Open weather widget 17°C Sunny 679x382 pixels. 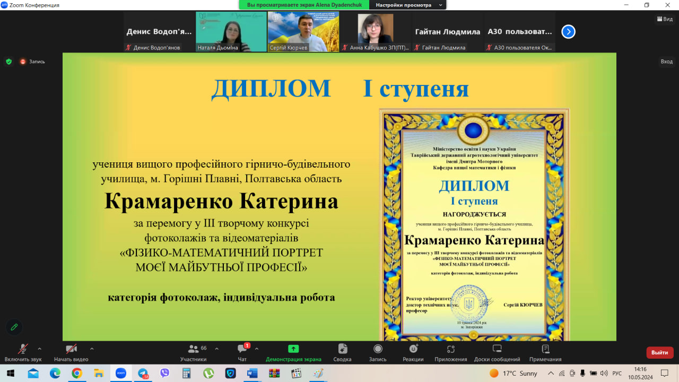(513, 374)
